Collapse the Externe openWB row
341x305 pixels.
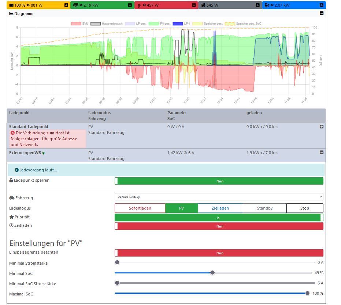322,152
